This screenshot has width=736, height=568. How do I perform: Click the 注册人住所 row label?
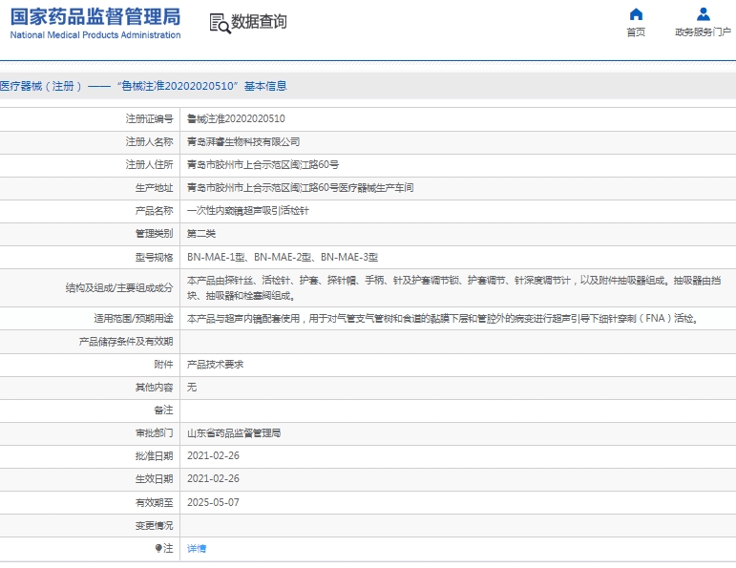coord(149,165)
